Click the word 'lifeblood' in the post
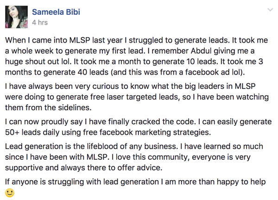This screenshot has height=200, width=278. [x=102, y=146]
